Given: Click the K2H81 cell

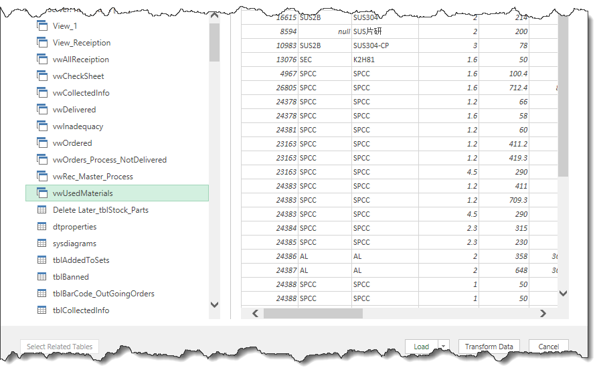Looking at the screenshot, I should pyautogui.click(x=385, y=60).
